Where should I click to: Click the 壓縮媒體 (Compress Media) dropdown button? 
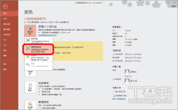tap(30, 31)
